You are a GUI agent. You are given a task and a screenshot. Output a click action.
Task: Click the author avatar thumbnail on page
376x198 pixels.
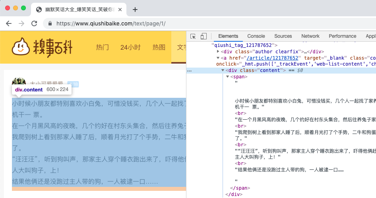pos(19,82)
